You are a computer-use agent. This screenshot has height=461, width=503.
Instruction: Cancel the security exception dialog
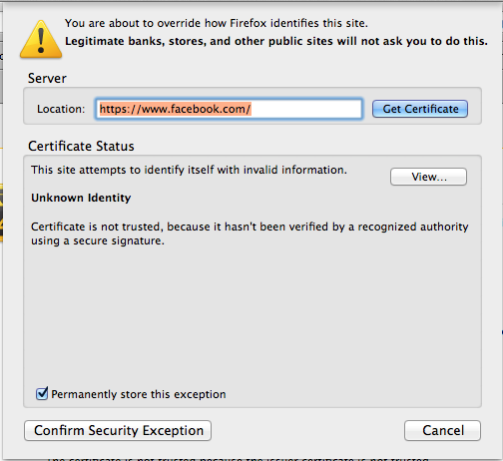442,430
